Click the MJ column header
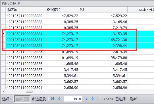 click(103, 10)
